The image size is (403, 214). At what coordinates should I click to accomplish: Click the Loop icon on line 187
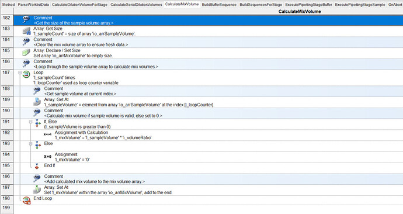pyautogui.click(x=26, y=75)
